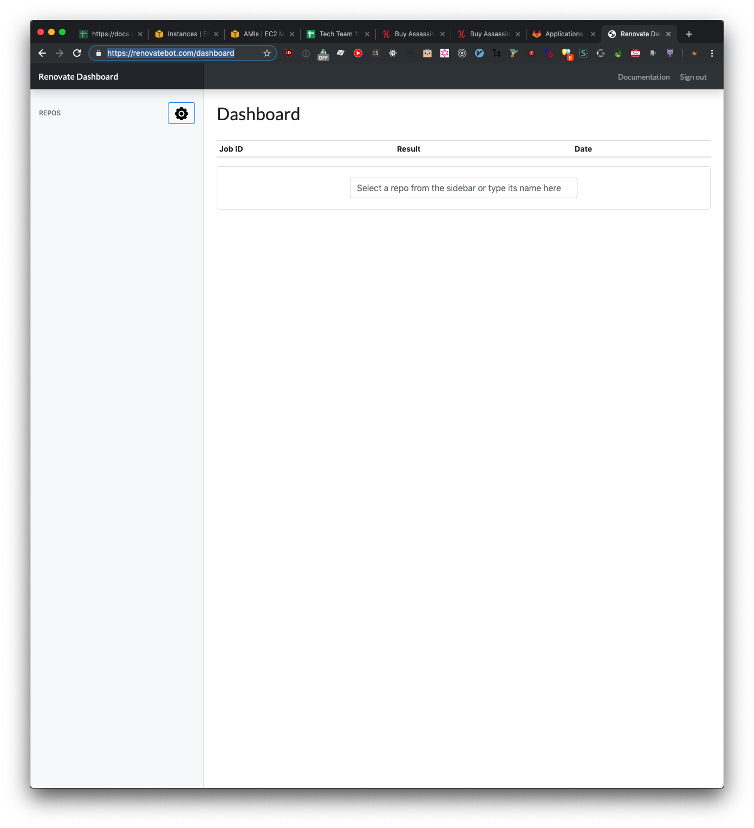Open Renovate settings via gear icon

click(x=181, y=113)
